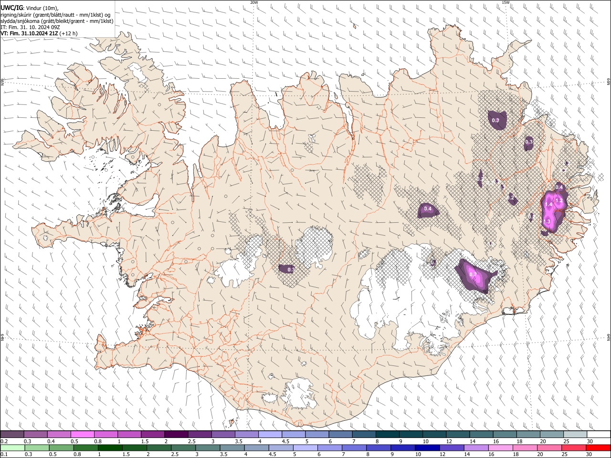Click the 0.3 label on the westernmost purple patch
The image size is (611, 458).
coord(291,270)
